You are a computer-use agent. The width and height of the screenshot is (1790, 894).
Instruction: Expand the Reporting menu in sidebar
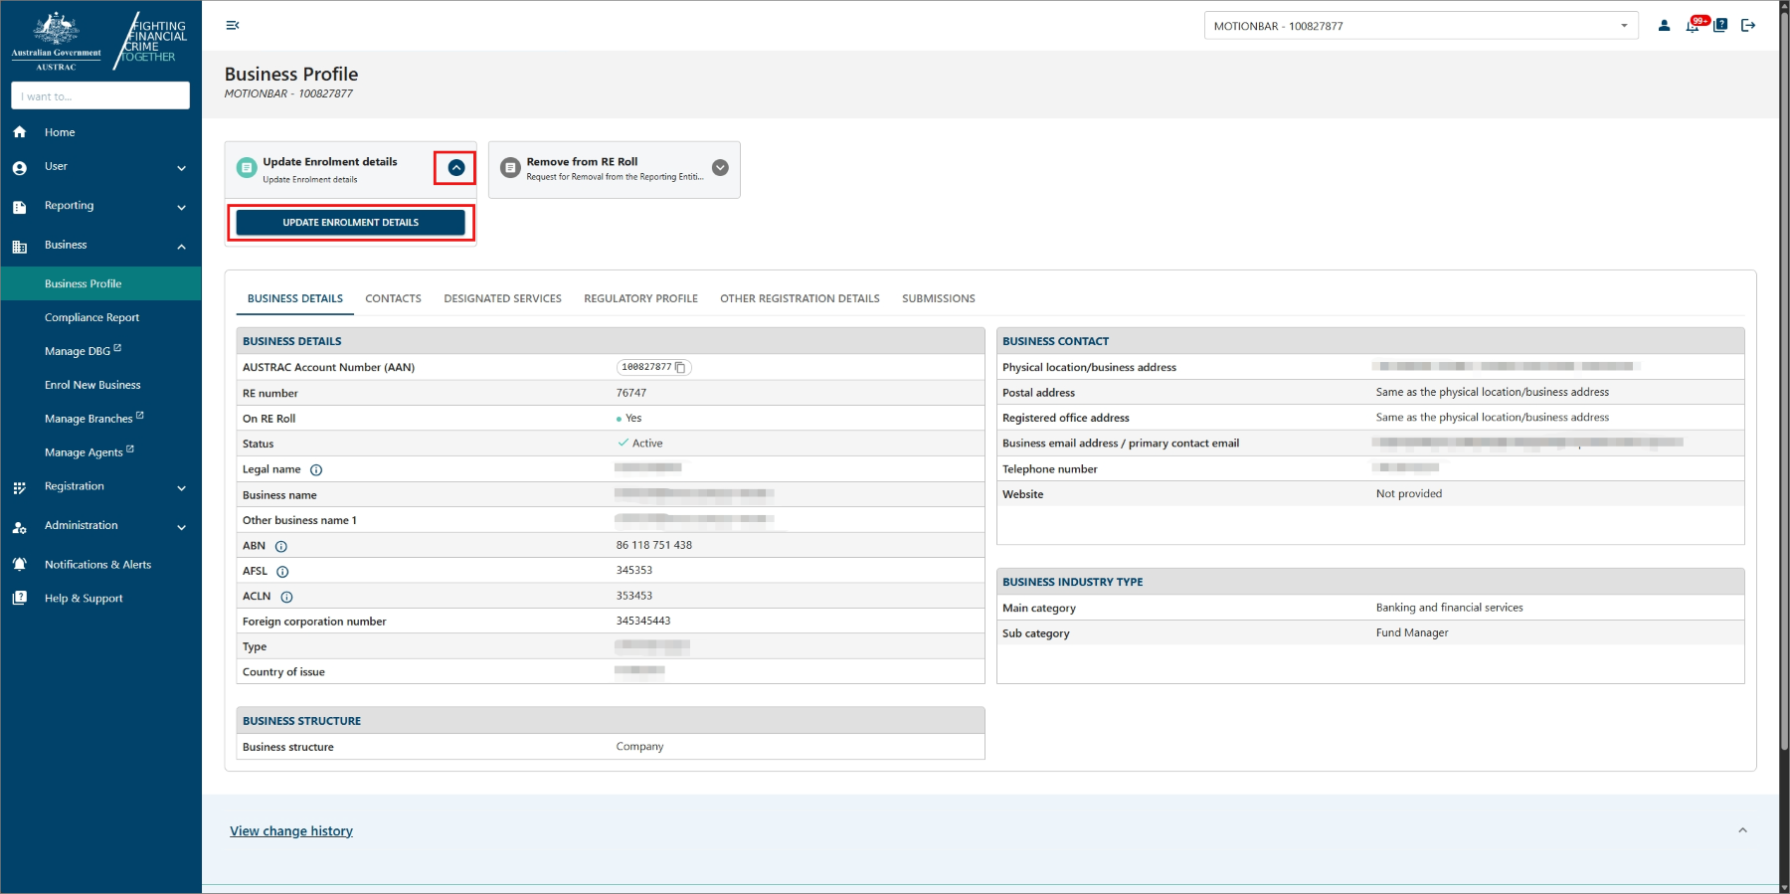click(x=181, y=207)
